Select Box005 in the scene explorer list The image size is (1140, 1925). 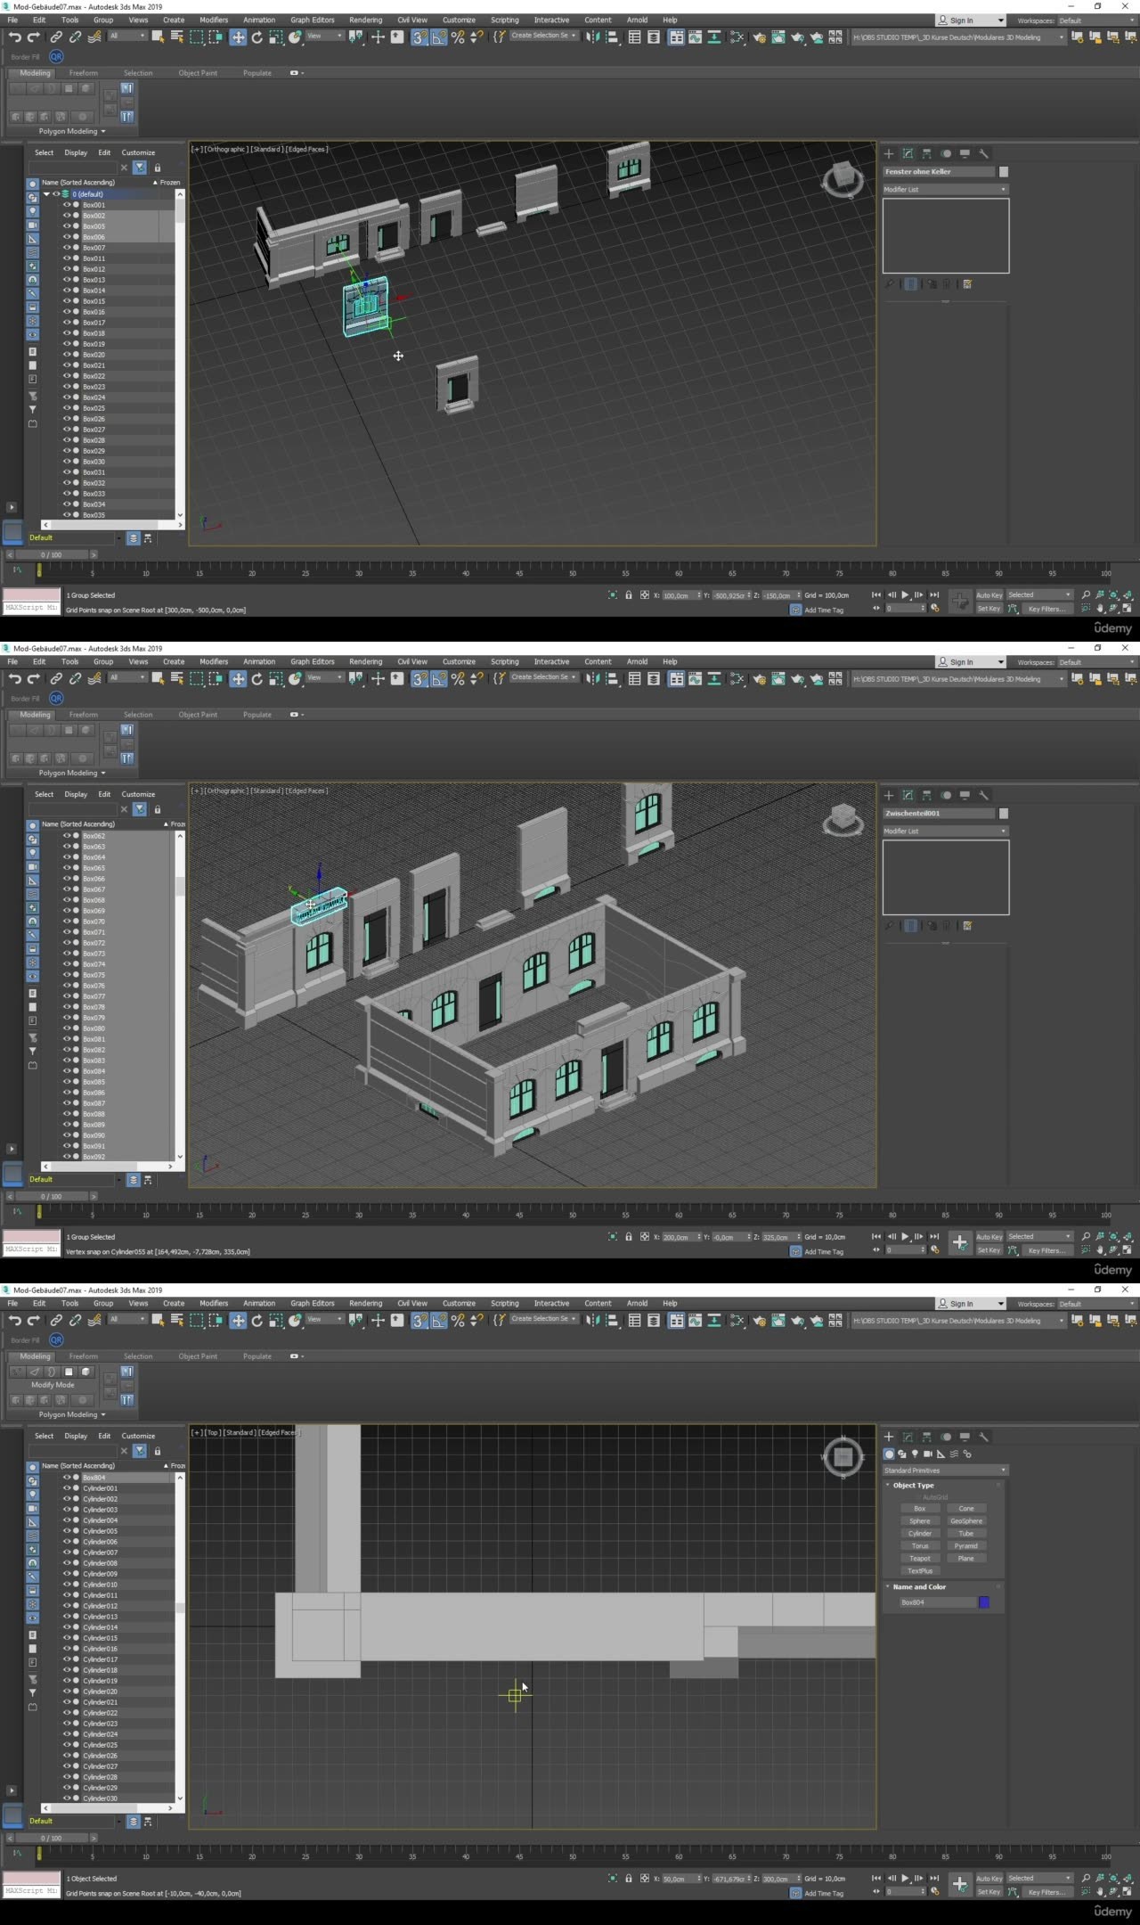click(94, 226)
